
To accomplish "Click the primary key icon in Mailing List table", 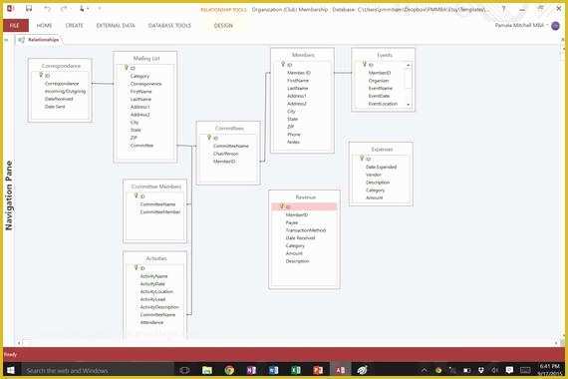I will pos(127,68).
